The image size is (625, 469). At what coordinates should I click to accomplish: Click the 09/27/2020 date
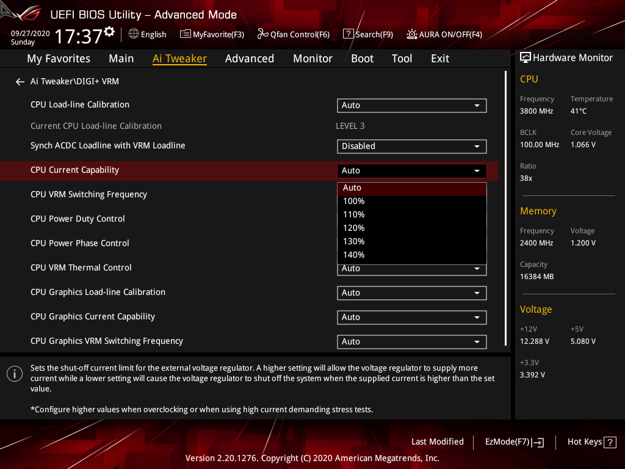31,34
